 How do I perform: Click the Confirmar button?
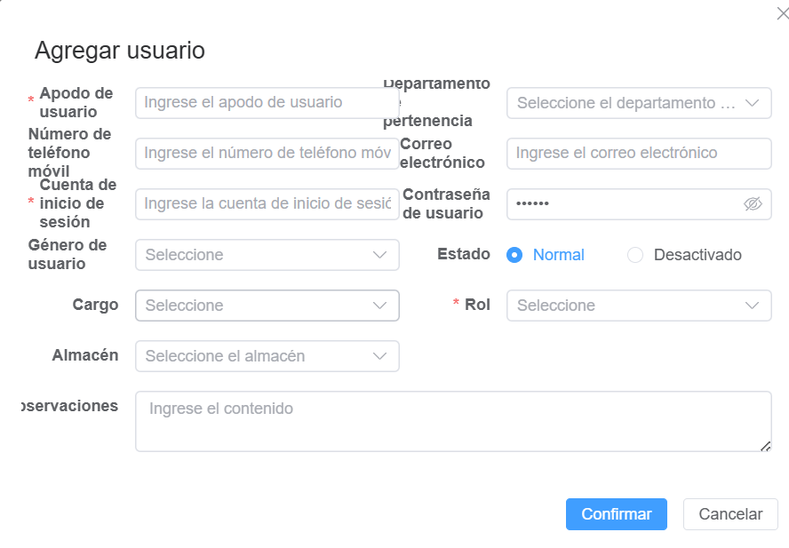pos(616,514)
